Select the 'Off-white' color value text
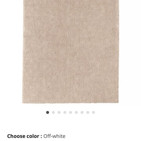The image size is (141, 141). click(54, 136)
